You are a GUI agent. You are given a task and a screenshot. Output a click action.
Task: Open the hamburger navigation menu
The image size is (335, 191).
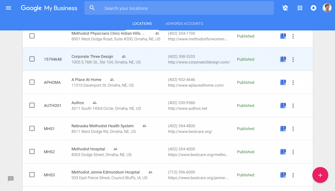8,8
